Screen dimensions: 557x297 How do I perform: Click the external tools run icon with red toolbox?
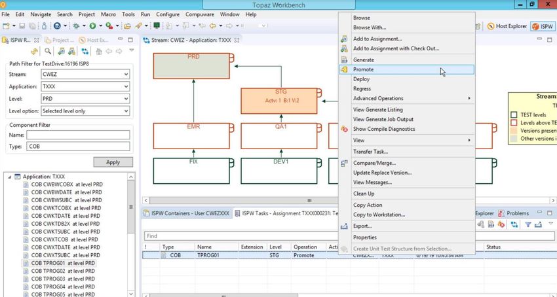tap(109, 26)
